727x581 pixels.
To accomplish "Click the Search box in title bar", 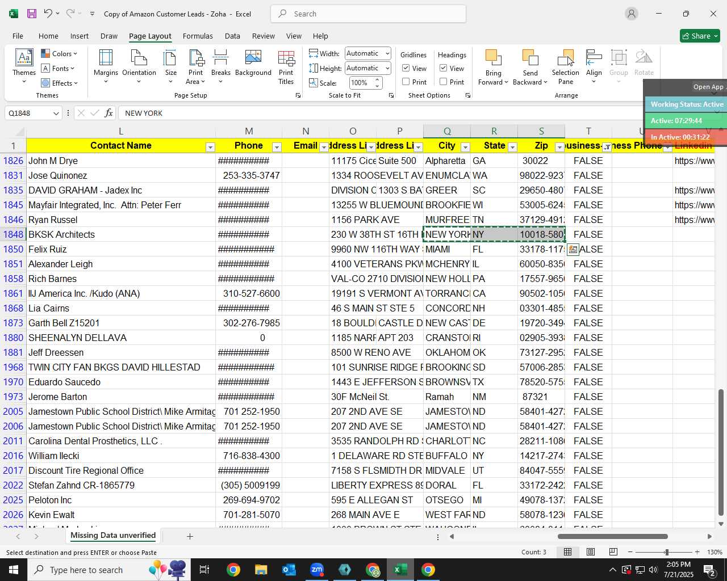I will 369,14.
